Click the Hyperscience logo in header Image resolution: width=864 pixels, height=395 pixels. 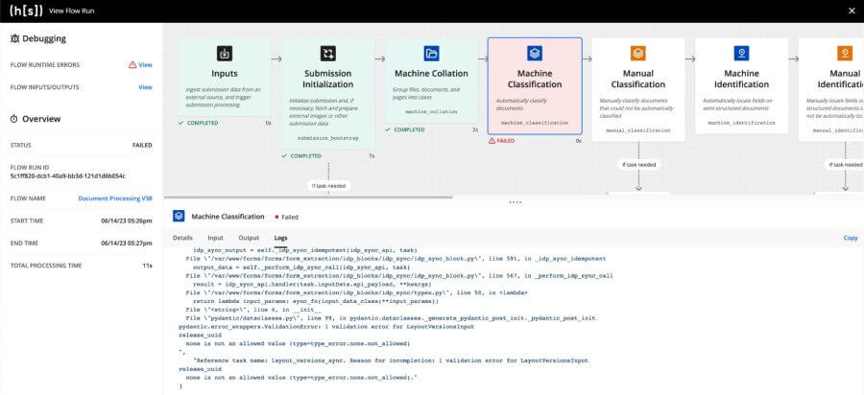(x=25, y=11)
